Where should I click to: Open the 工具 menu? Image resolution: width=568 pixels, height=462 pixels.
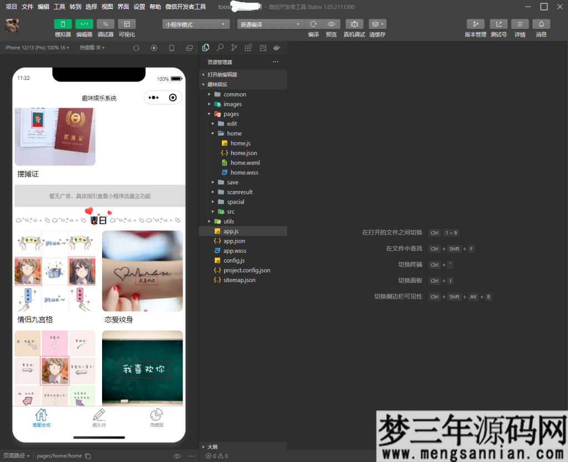pyautogui.click(x=59, y=7)
